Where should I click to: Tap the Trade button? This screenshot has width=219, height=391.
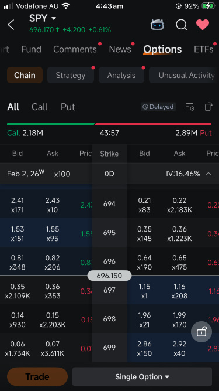[37, 376]
